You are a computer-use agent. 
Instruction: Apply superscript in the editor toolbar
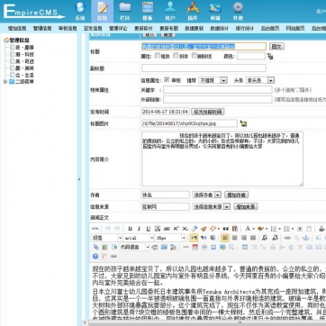tap(177, 229)
